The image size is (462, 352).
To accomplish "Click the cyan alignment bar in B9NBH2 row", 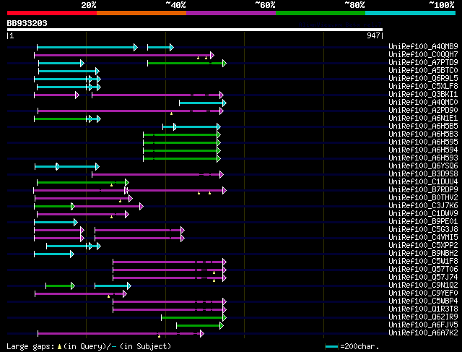I will (54, 254).
